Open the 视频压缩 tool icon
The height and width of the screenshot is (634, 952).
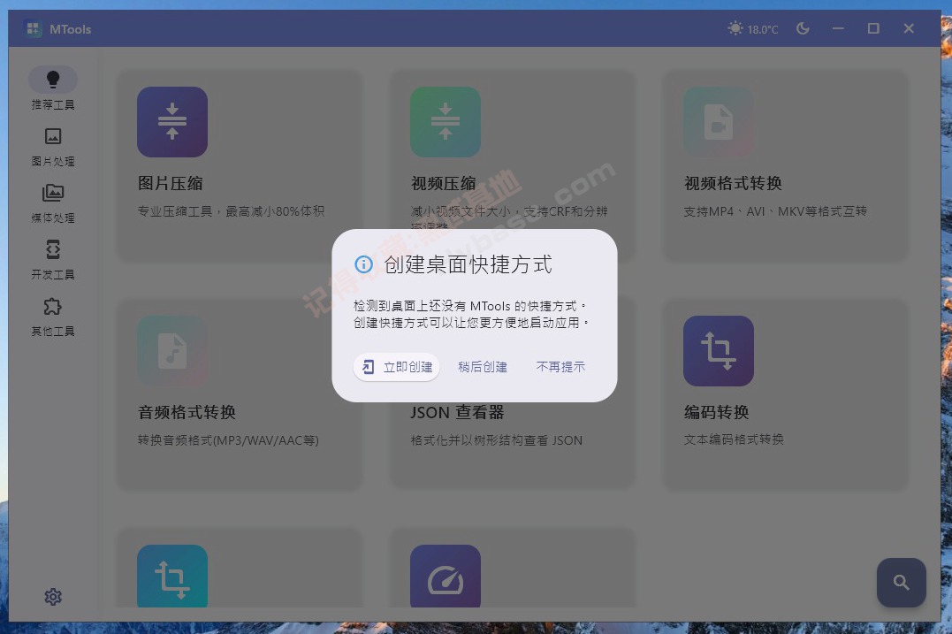(445, 121)
